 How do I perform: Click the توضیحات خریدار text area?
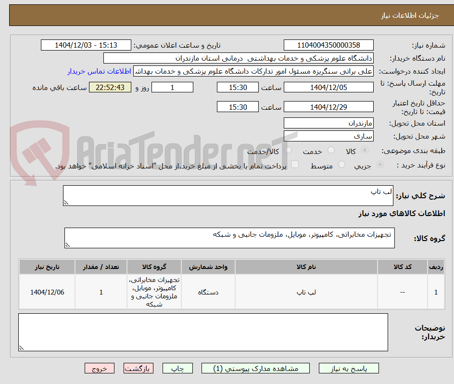click(x=203, y=332)
